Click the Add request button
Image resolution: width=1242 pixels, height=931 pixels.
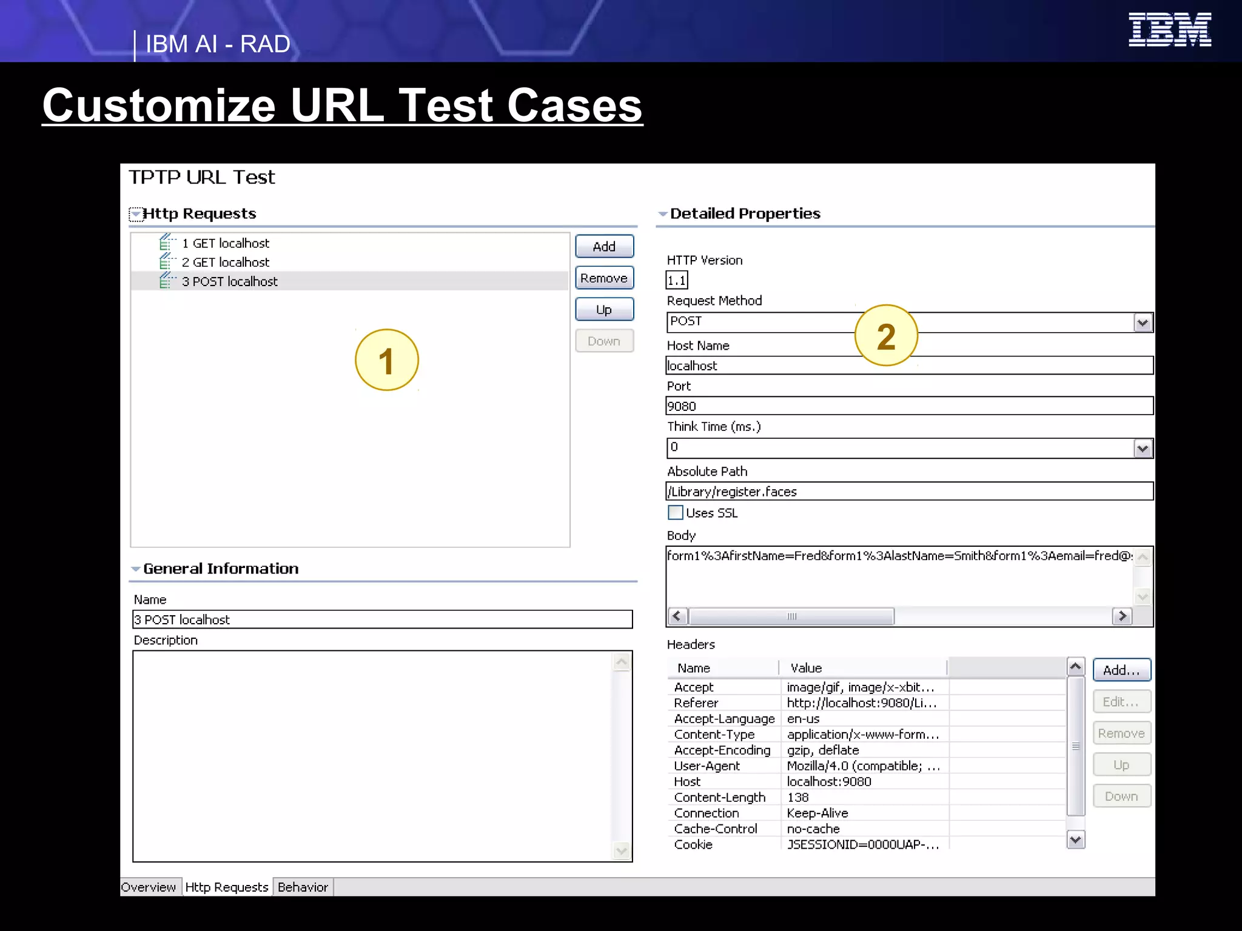(604, 247)
